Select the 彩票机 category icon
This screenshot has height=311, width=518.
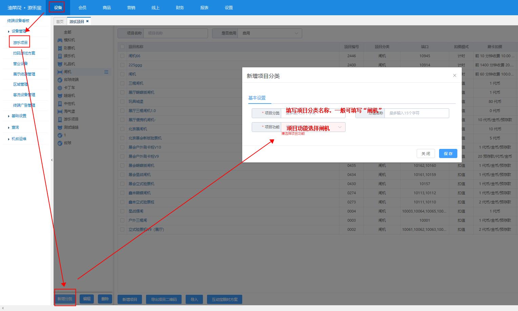pyautogui.click(x=60, y=48)
